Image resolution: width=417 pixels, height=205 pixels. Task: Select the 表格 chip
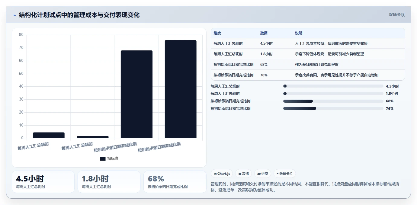tap(243, 174)
